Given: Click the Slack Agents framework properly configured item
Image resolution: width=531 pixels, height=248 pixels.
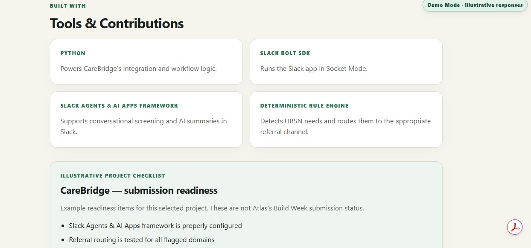Looking at the screenshot, I should pos(155,225).
